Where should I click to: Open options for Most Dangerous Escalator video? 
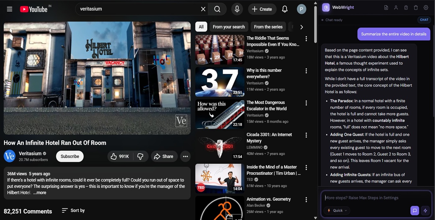coord(306,103)
